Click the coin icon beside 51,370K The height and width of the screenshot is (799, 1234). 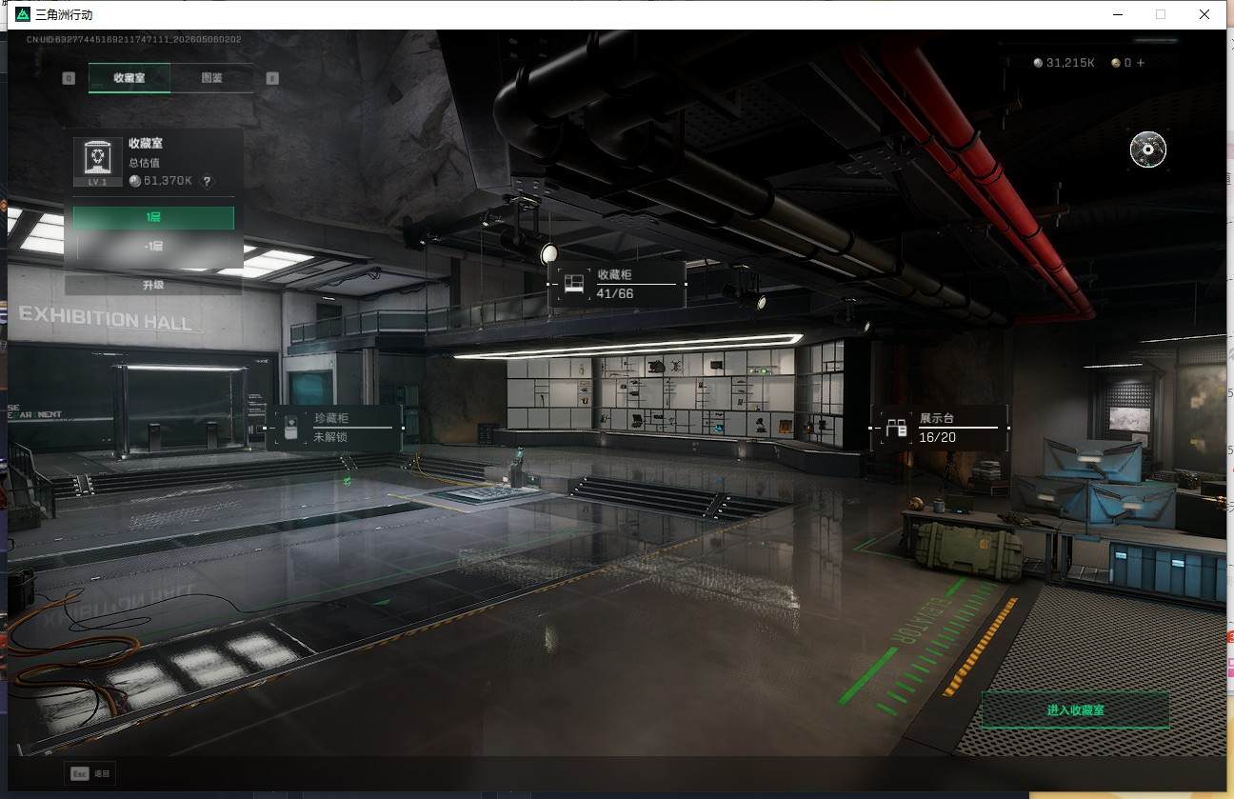[134, 181]
